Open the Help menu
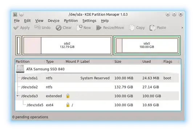Image resolution: width=196 pixels, height=132 pixels. point(105,21)
